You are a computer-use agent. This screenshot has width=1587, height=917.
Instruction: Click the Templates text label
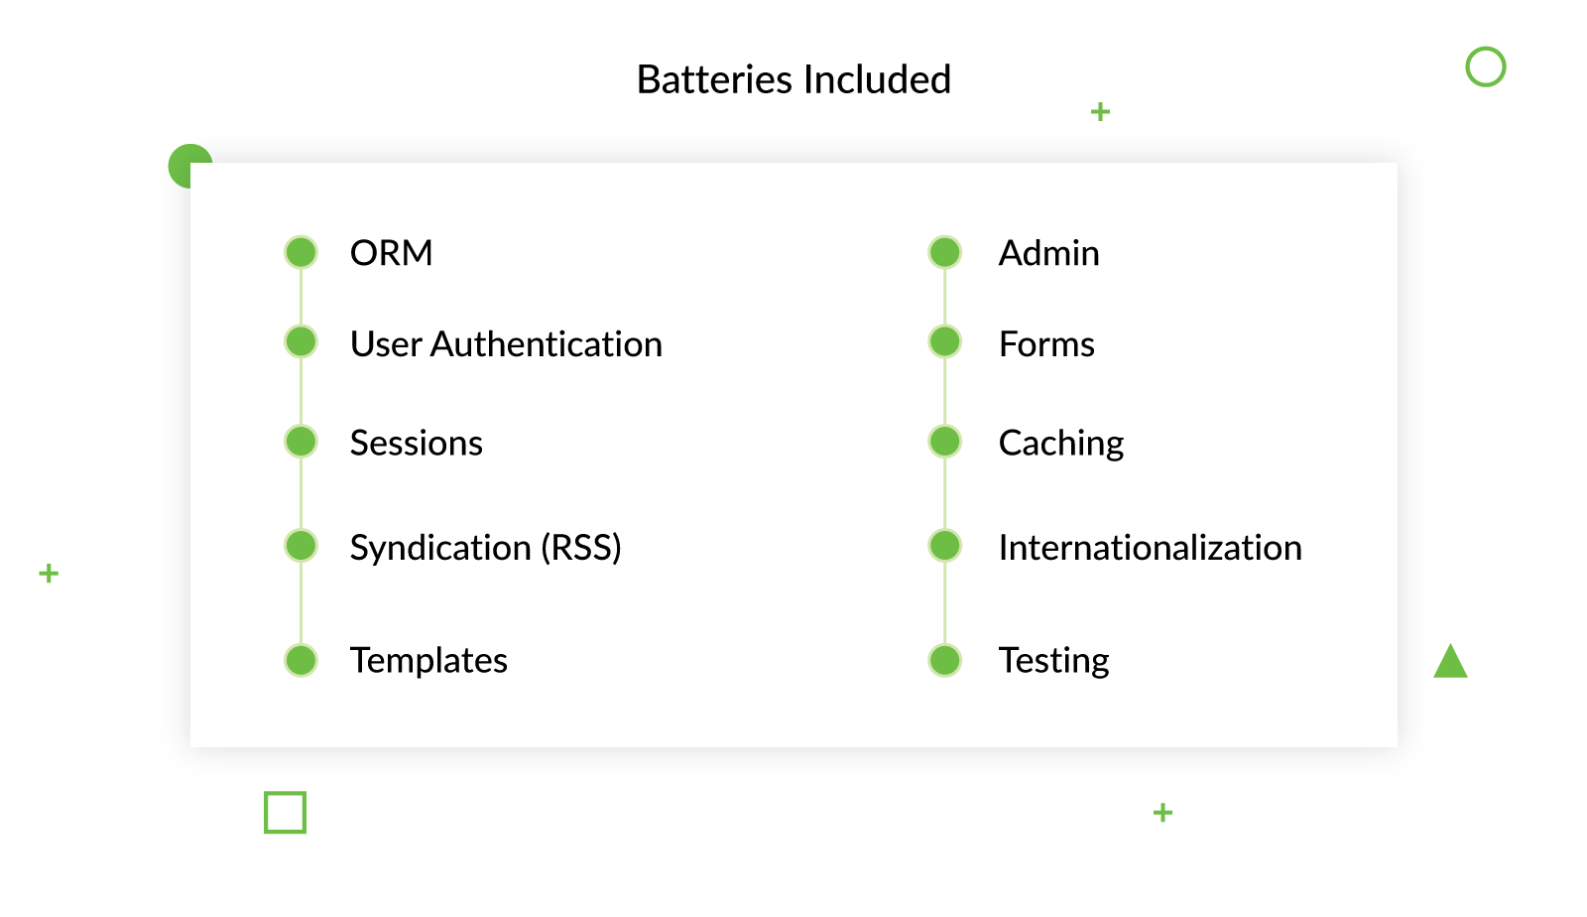tap(428, 661)
